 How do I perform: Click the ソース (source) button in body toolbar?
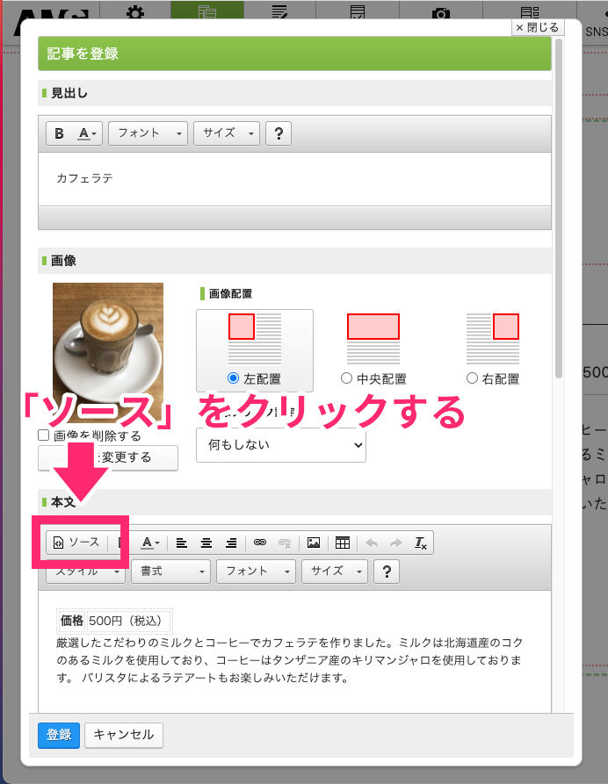pos(76,543)
